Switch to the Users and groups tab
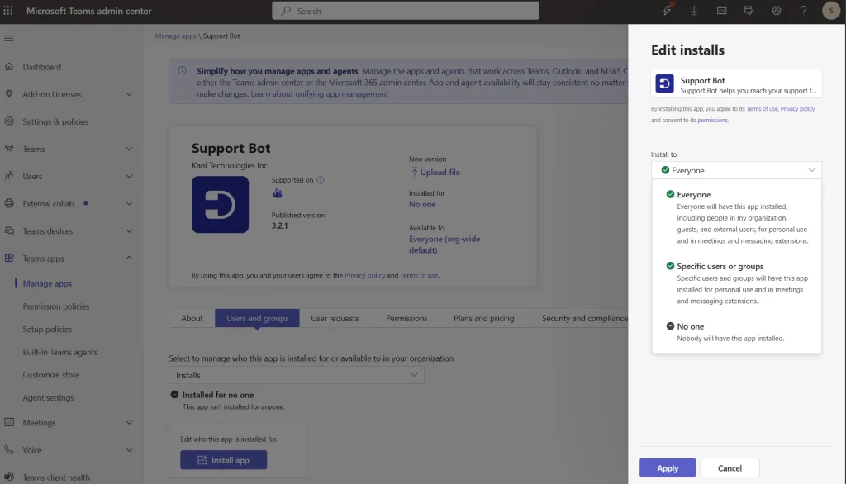 click(258, 318)
